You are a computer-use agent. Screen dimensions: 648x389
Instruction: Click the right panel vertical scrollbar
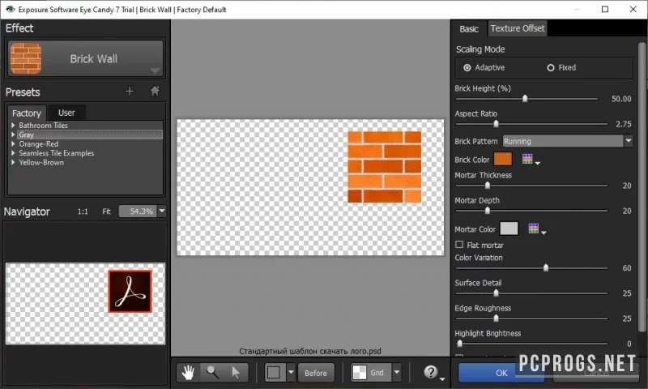tap(642, 186)
